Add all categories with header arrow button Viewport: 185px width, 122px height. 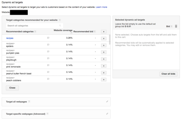[x=104, y=32]
